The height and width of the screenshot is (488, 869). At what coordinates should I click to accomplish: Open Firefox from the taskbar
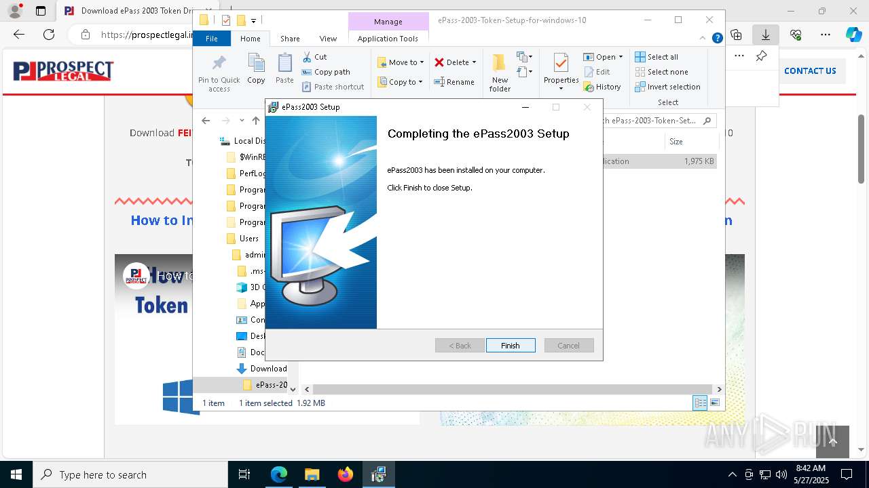tap(346, 474)
